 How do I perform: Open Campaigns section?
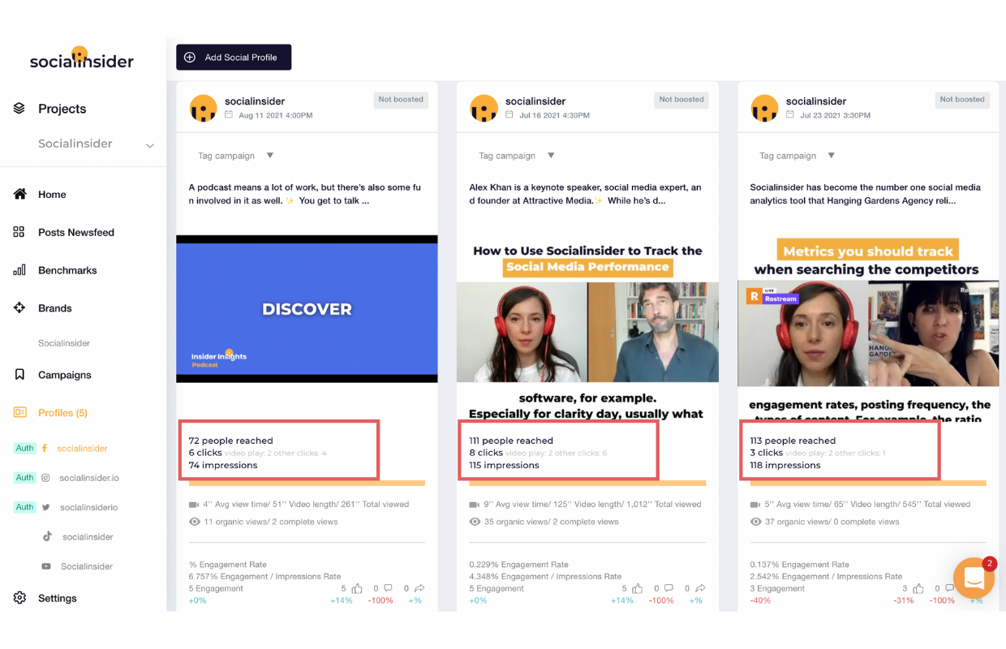tap(65, 375)
